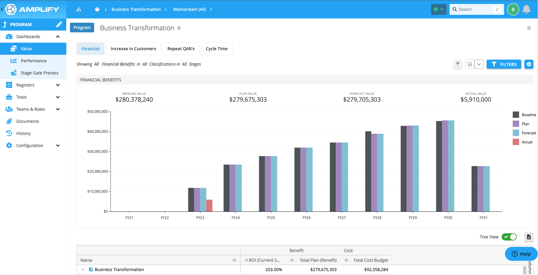Image resolution: width=538 pixels, height=275 pixels.
Task: Turn off the Tree View toggle
Action: pos(509,237)
